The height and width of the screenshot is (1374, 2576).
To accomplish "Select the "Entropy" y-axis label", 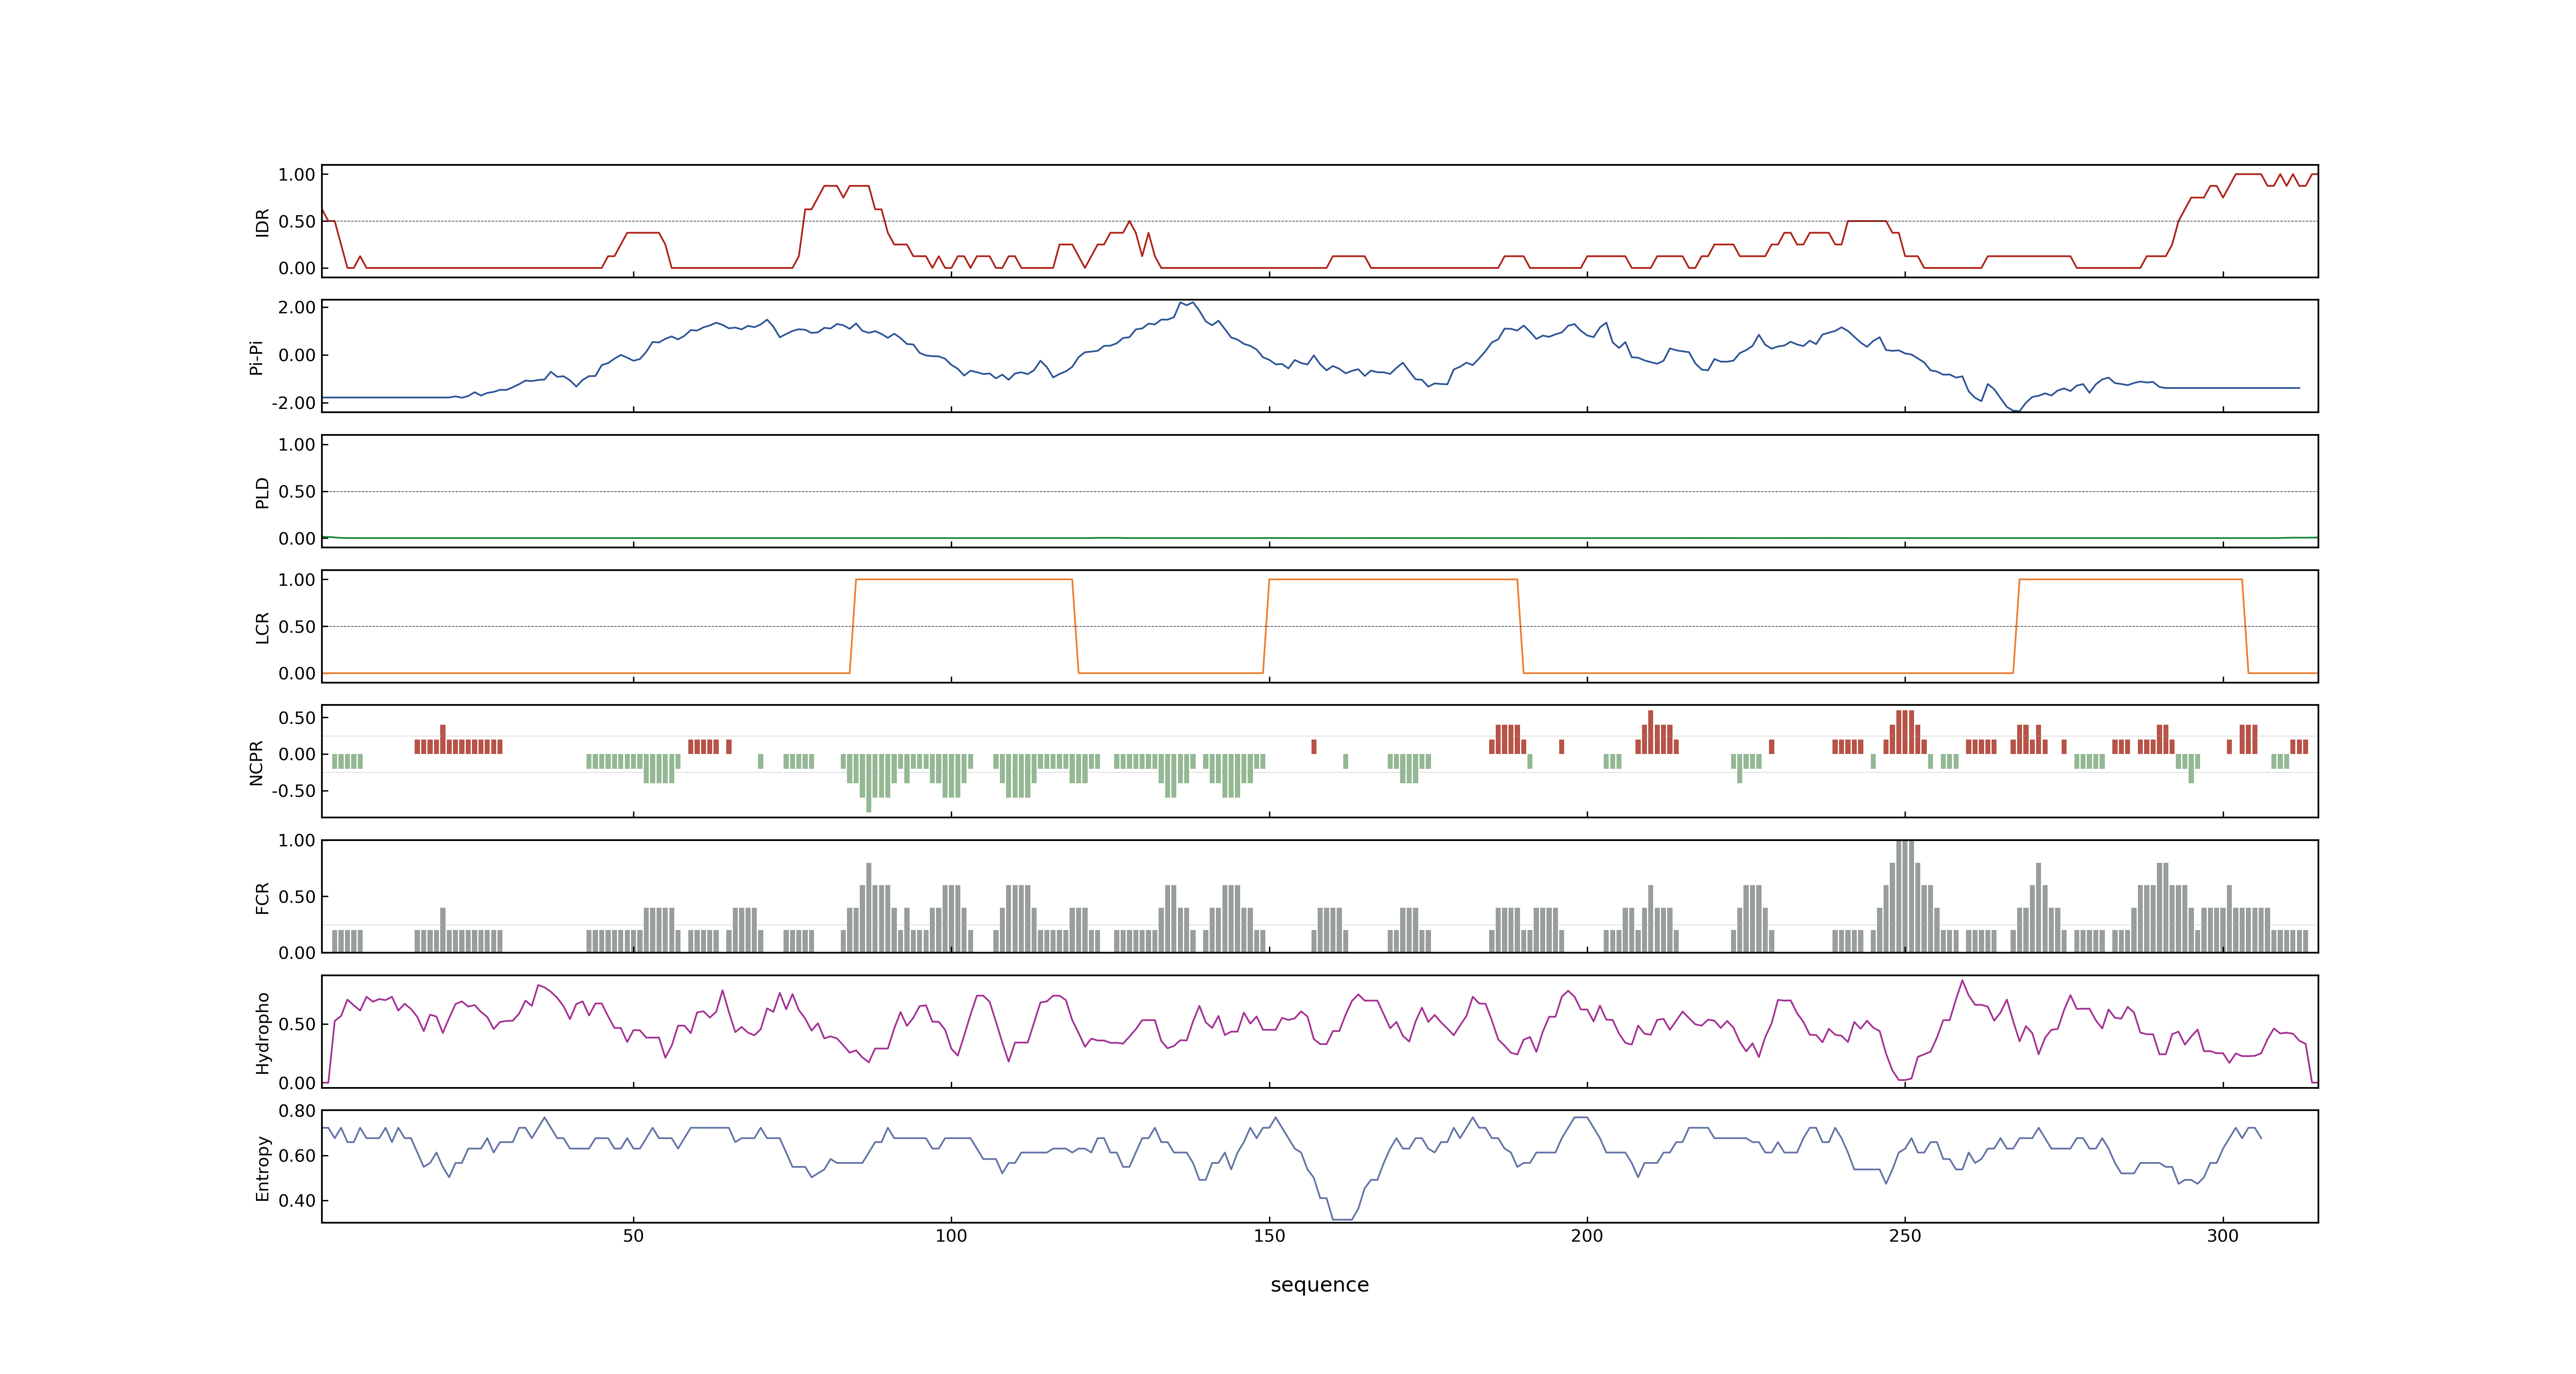I will pyautogui.click(x=262, y=1167).
